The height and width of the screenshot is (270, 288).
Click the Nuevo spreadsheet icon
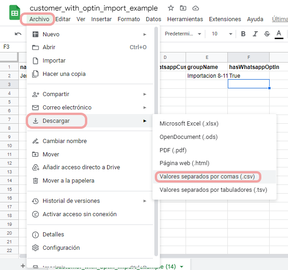(x=35, y=34)
